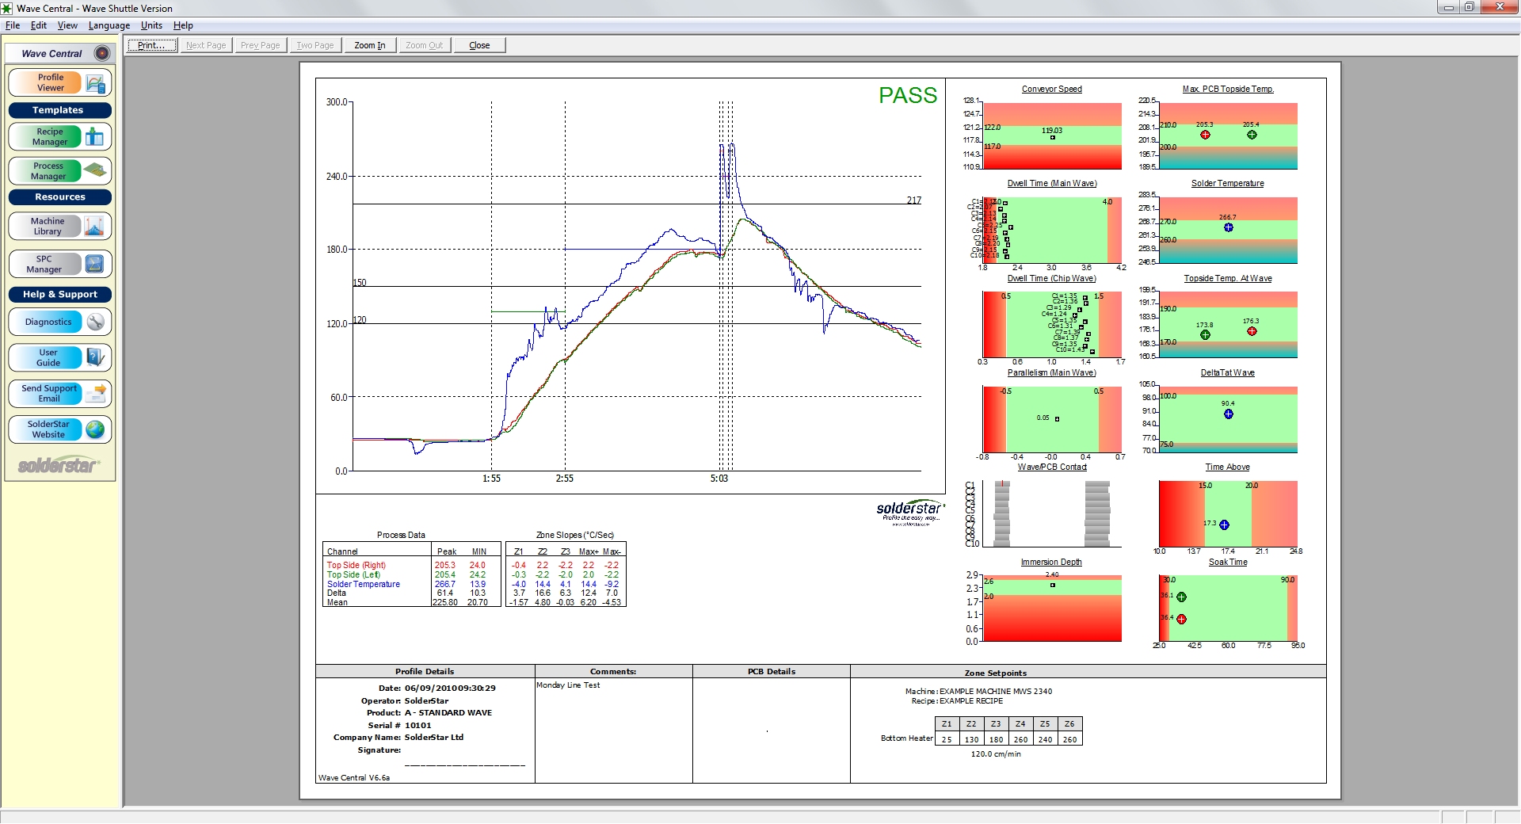Image resolution: width=1521 pixels, height=824 pixels.
Task: Open Recipe Manager
Action: (x=59, y=137)
